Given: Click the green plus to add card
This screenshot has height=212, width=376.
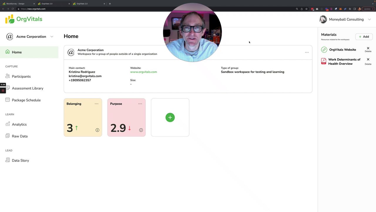Looking at the screenshot, I should (x=170, y=117).
